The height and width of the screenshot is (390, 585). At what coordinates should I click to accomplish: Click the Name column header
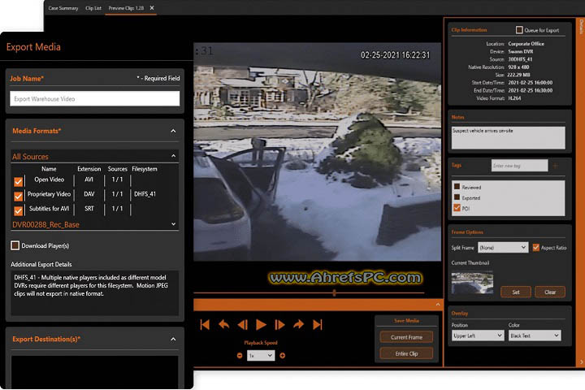point(49,169)
